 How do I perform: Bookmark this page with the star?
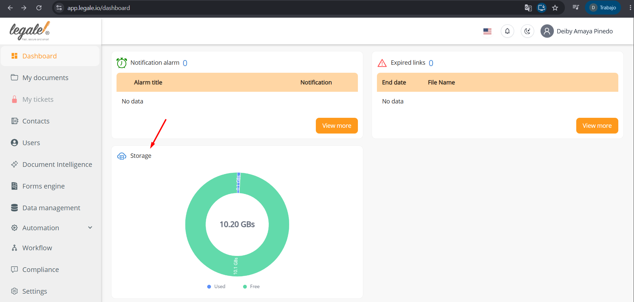(x=555, y=8)
